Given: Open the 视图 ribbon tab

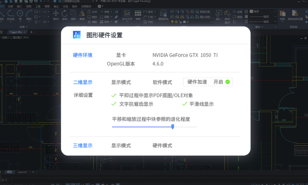Looking at the screenshot, I should (29, 6).
